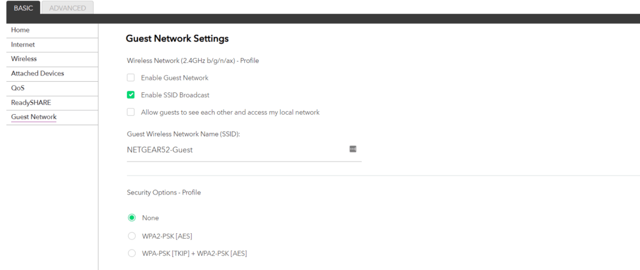This screenshot has width=640, height=270.
Task: Select WPA-PSK [TKIP] + WPA2-PSK [AES] option
Action: [x=131, y=253]
